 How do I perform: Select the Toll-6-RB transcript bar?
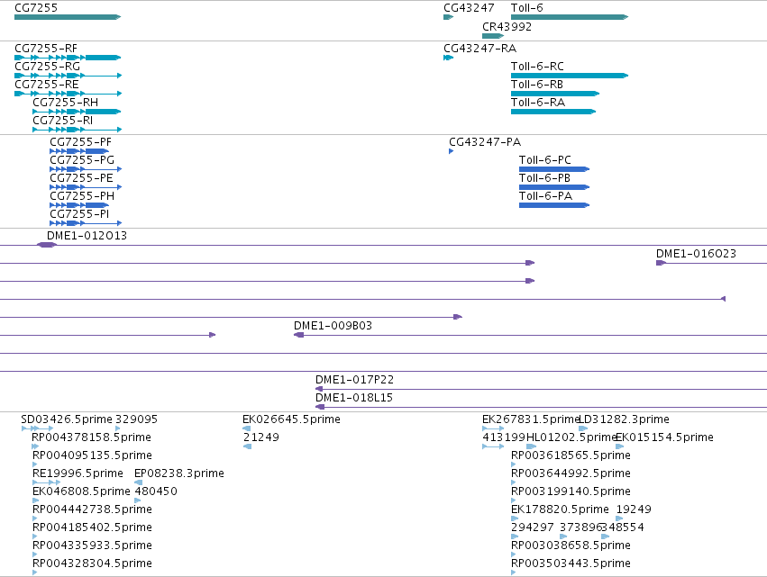tap(555, 94)
